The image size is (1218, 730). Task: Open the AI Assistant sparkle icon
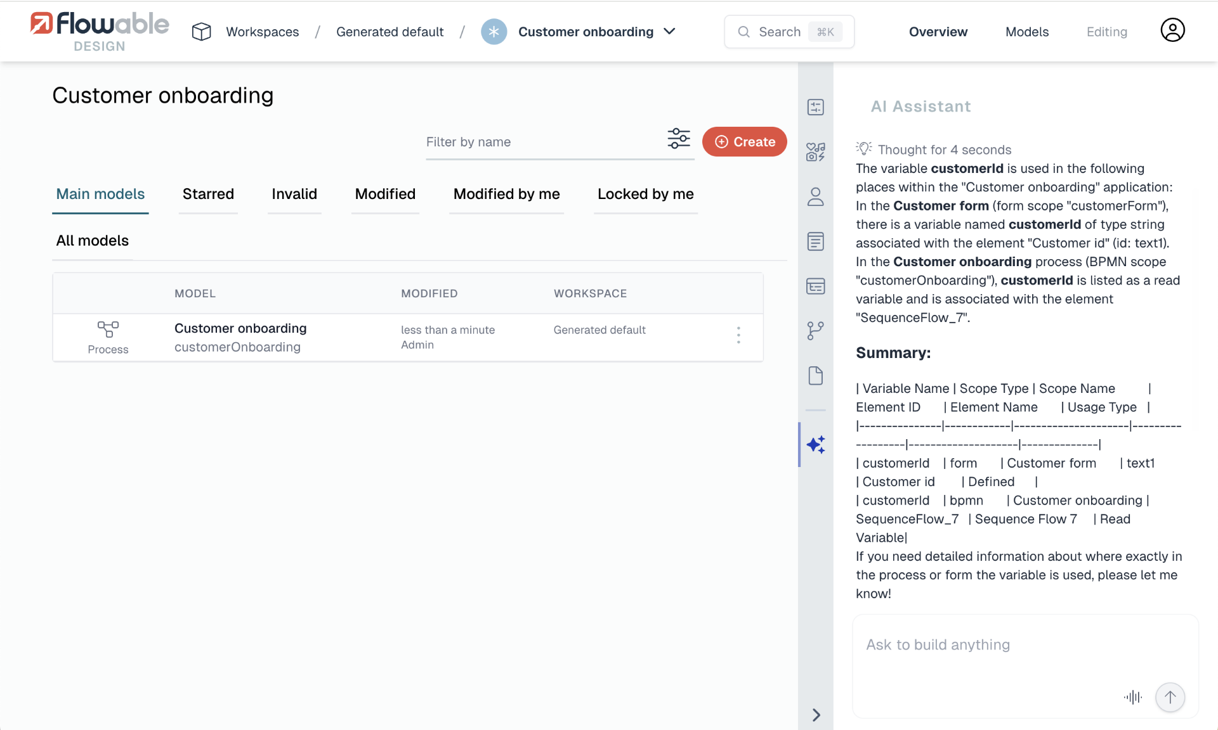(816, 445)
